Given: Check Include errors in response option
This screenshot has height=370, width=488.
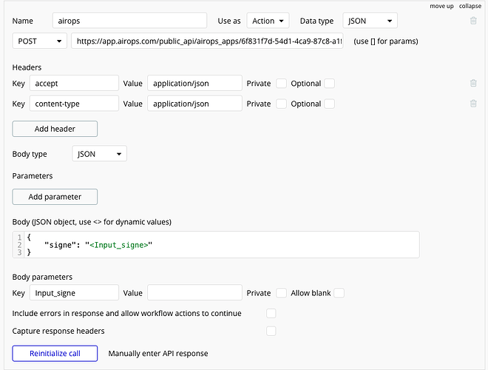Looking at the screenshot, I should point(271,313).
